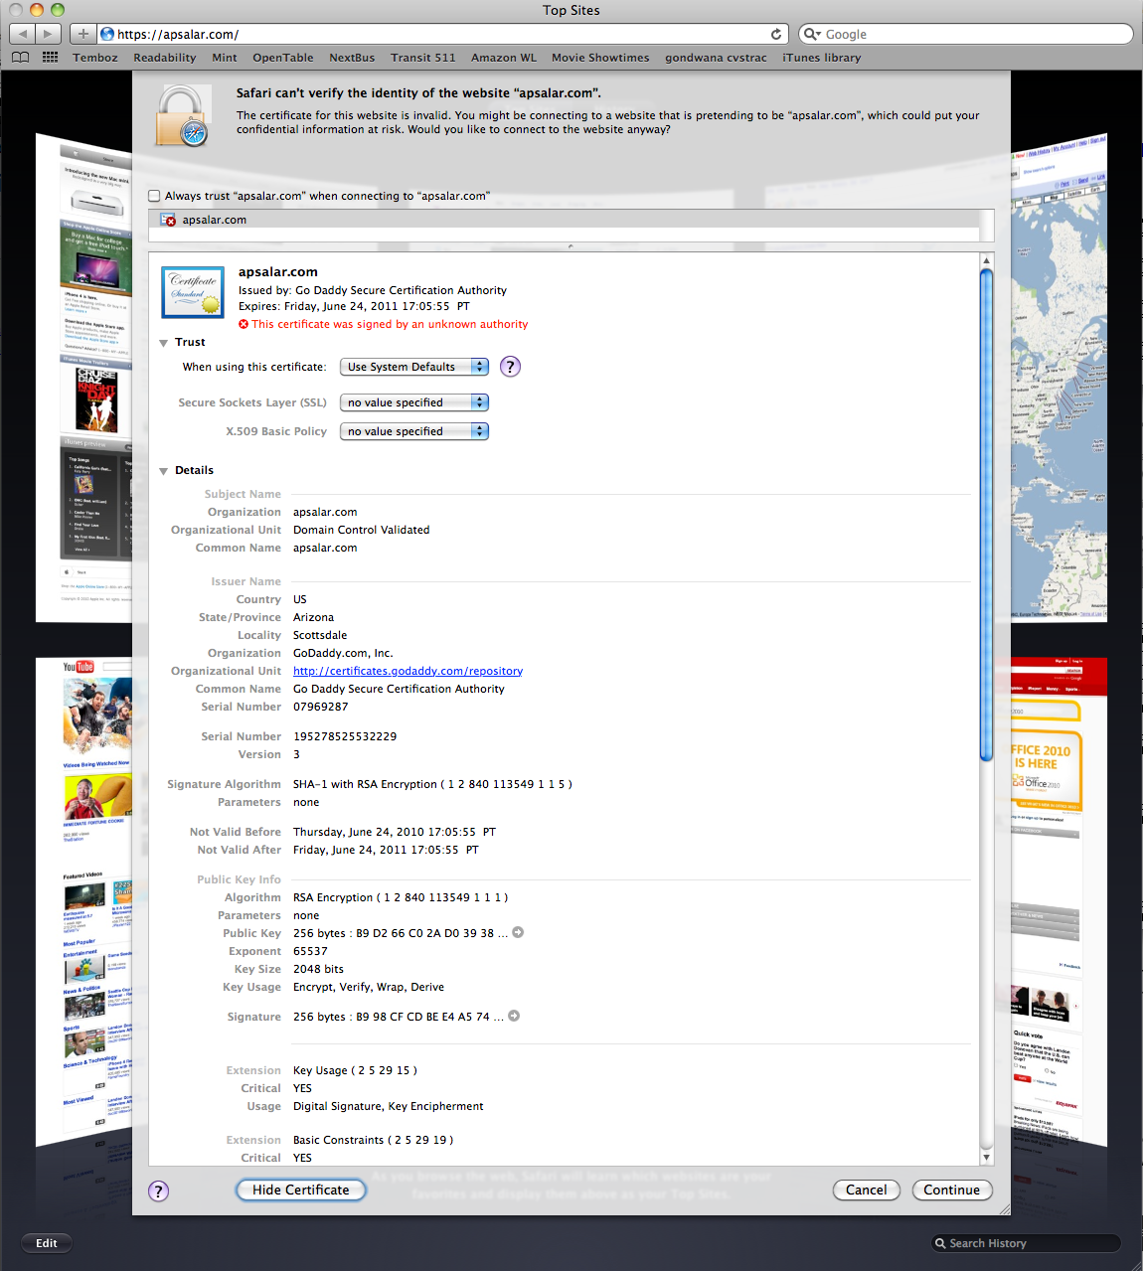Viewport: 1143px width, 1271px height.
Task: Collapse the Trust section disclosure triangle
Action: coord(164,343)
